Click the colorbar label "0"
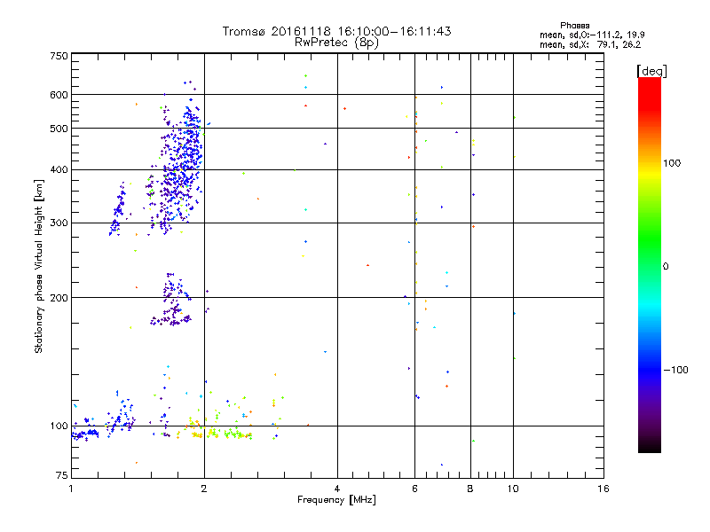Viewport: 710px width, 532px height. click(666, 267)
